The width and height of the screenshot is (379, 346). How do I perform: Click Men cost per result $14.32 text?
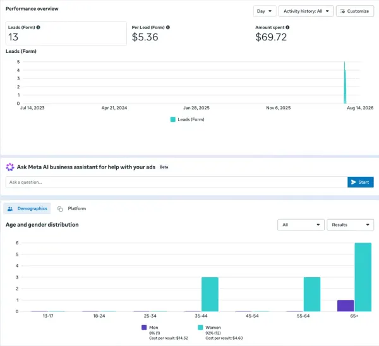click(169, 338)
